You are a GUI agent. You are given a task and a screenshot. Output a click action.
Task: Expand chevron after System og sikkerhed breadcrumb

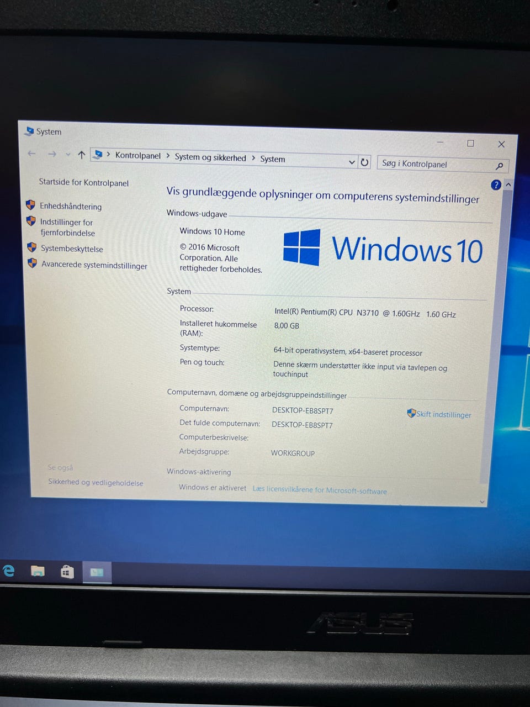(x=253, y=159)
